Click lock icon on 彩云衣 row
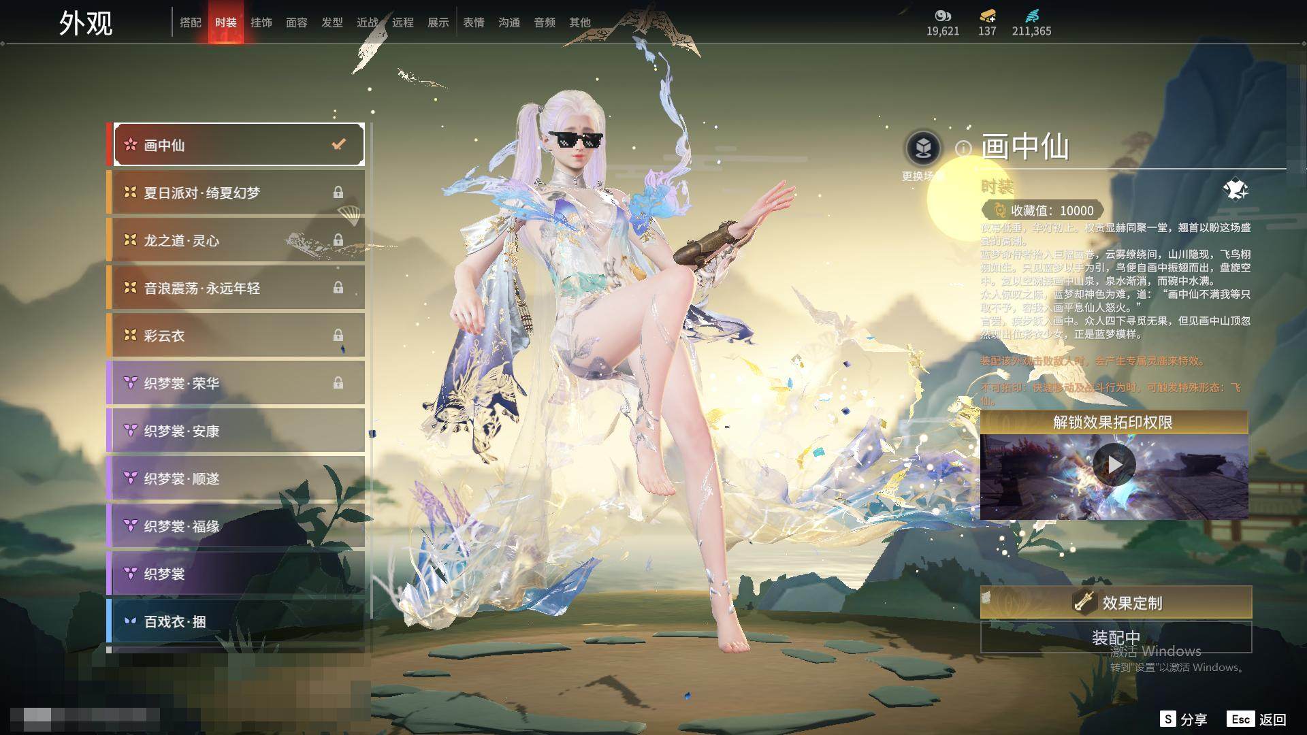This screenshot has height=735, width=1307. click(338, 336)
